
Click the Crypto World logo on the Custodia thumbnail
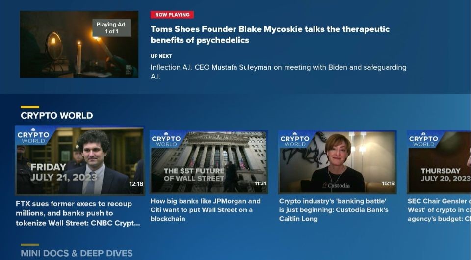click(x=295, y=139)
